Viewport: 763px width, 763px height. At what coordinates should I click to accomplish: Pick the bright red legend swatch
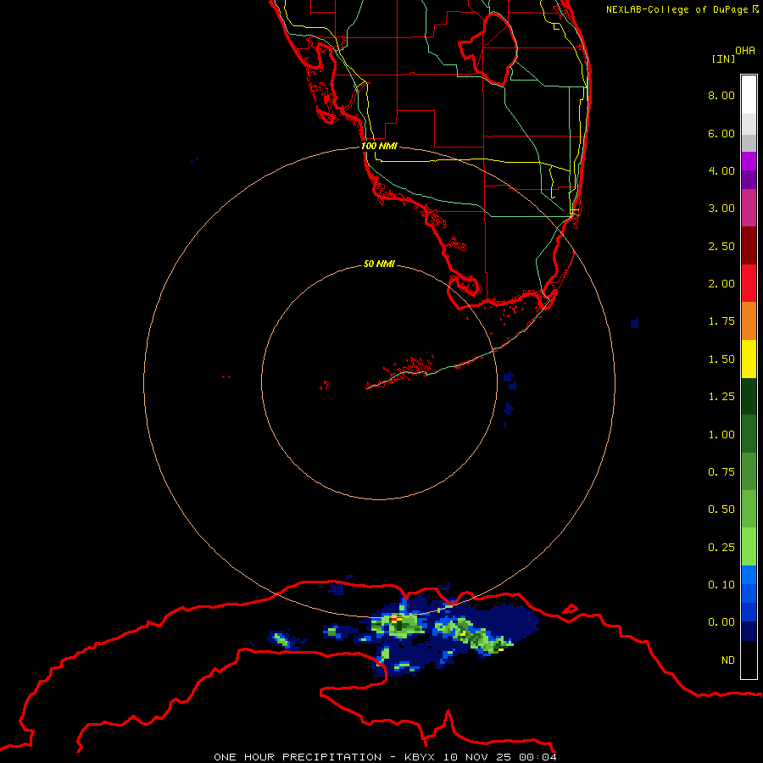(x=749, y=284)
